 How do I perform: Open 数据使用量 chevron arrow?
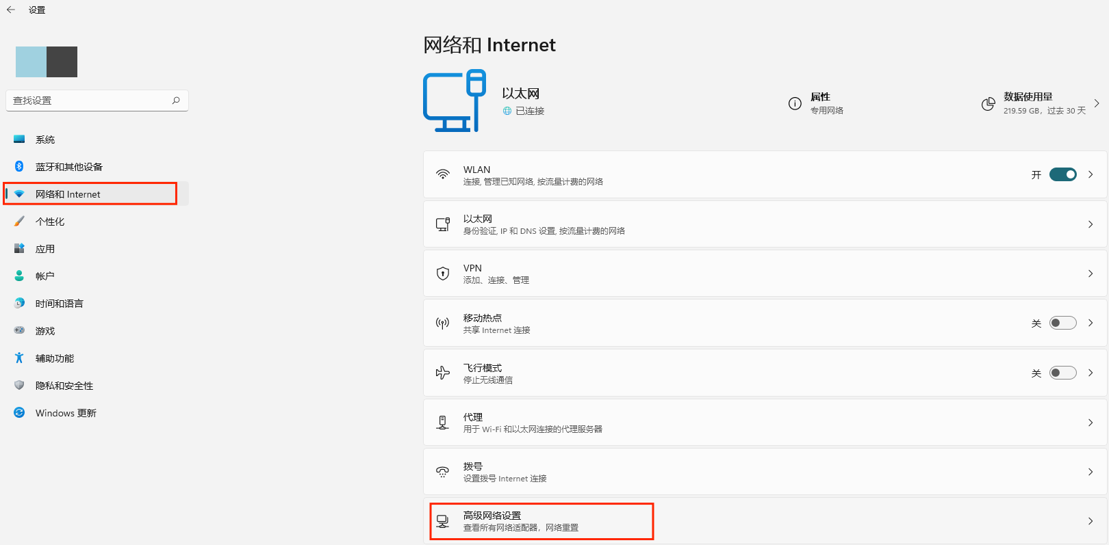point(1097,103)
